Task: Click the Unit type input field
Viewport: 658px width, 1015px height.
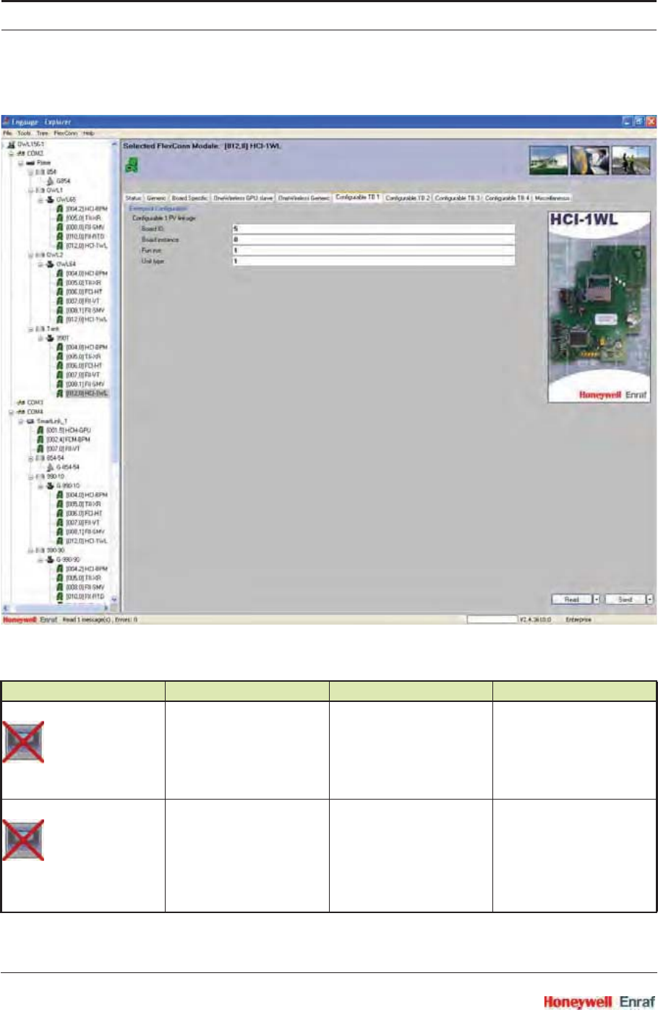Action: point(373,261)
